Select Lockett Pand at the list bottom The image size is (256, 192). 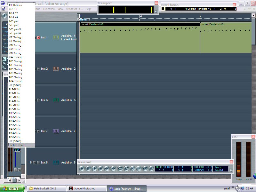[x=16, y=145]
